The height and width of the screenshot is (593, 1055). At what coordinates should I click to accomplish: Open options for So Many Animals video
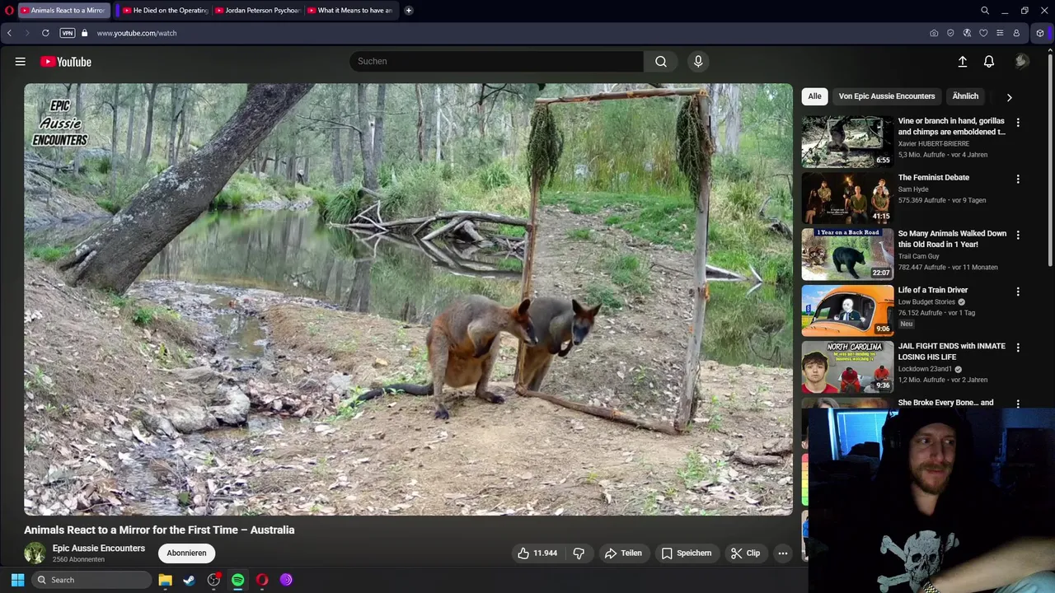pyautogui.click(x=1018, y=235)
